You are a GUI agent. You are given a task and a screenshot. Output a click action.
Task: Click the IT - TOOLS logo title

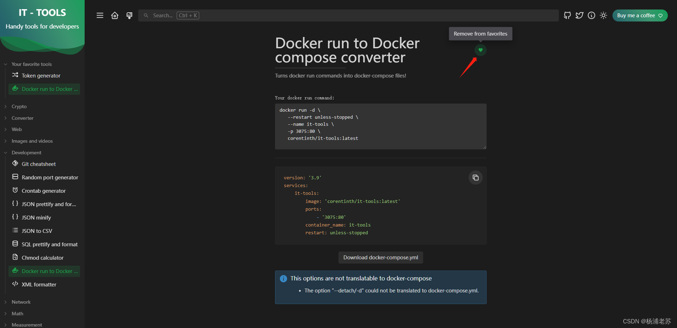[x=42, y=13]
